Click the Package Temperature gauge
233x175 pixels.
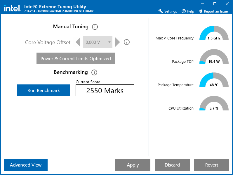pos(214,80)
